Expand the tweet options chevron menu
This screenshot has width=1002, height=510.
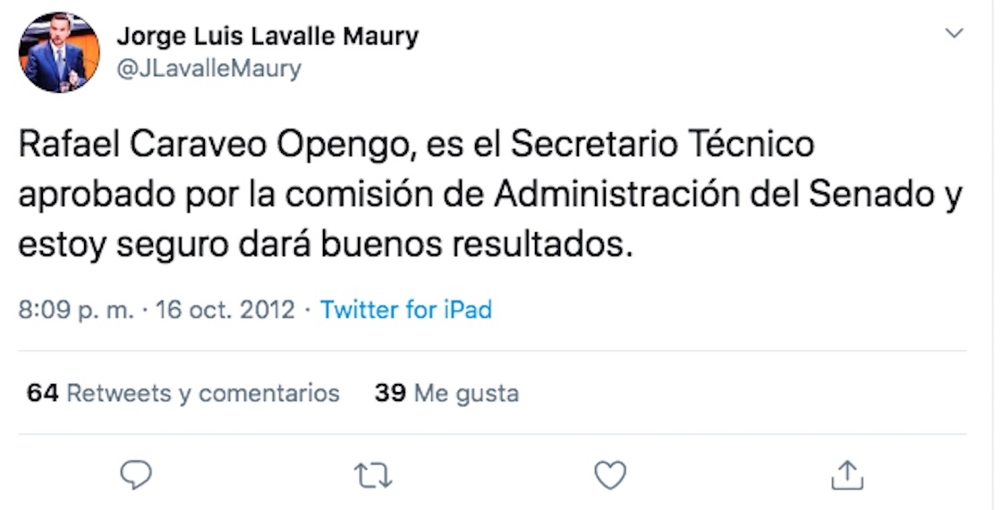955,34
